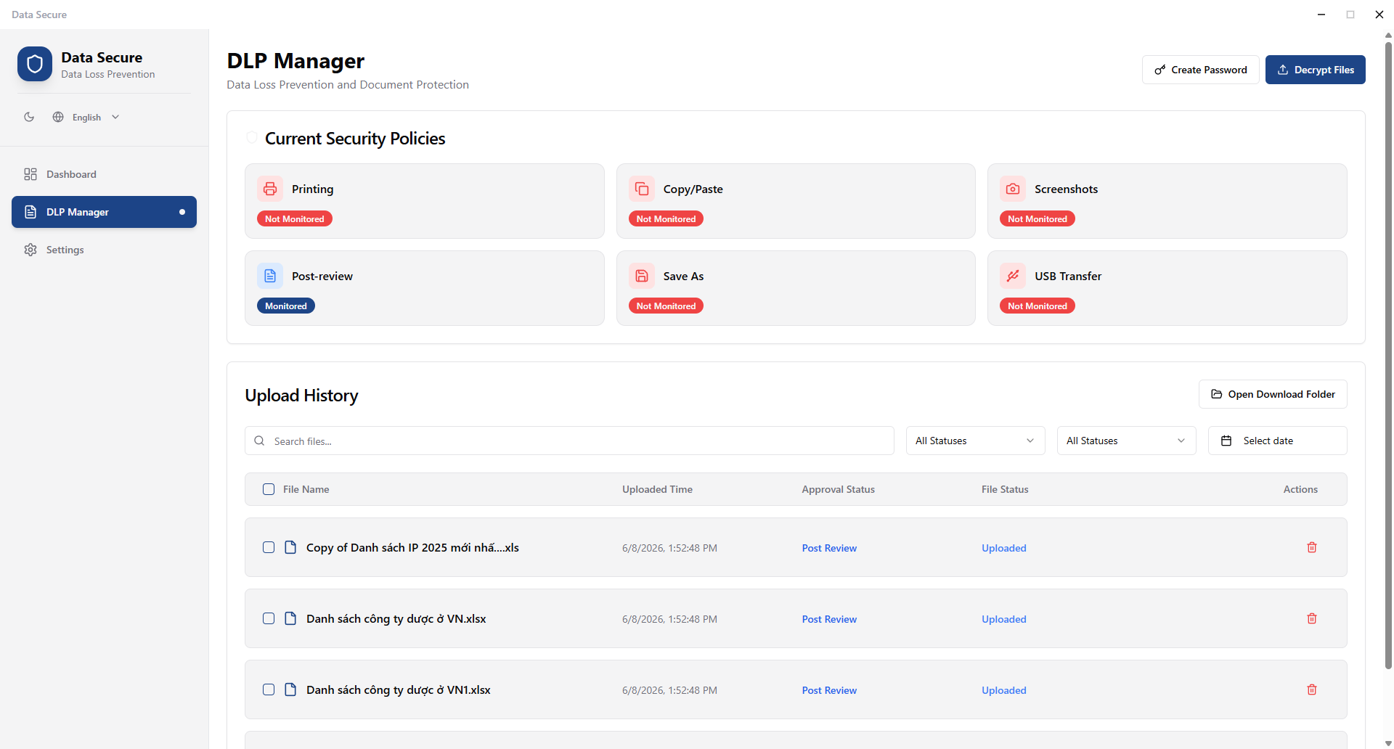Screen dimensions: 1394x749
Task: Click the globe language icon
Action: click(58, 117)
